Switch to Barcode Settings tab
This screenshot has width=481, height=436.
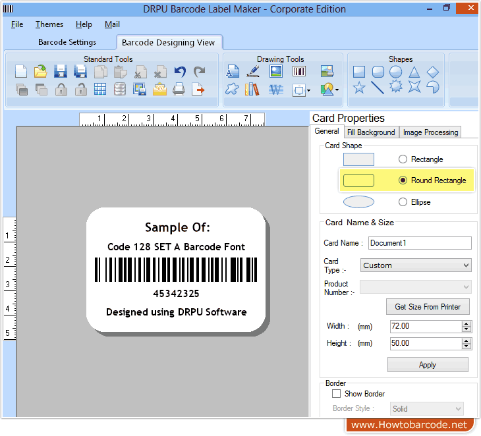click(x=67, y=42)
